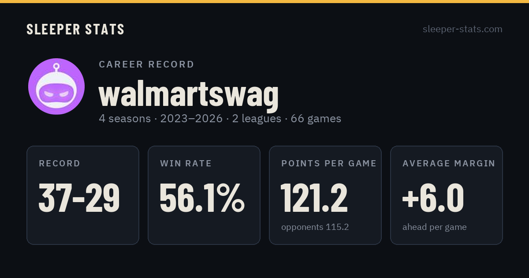Open the SLEEPER STATS logo
The width and height of the screenshot is (529, 278).
click(x=75, y=30)
